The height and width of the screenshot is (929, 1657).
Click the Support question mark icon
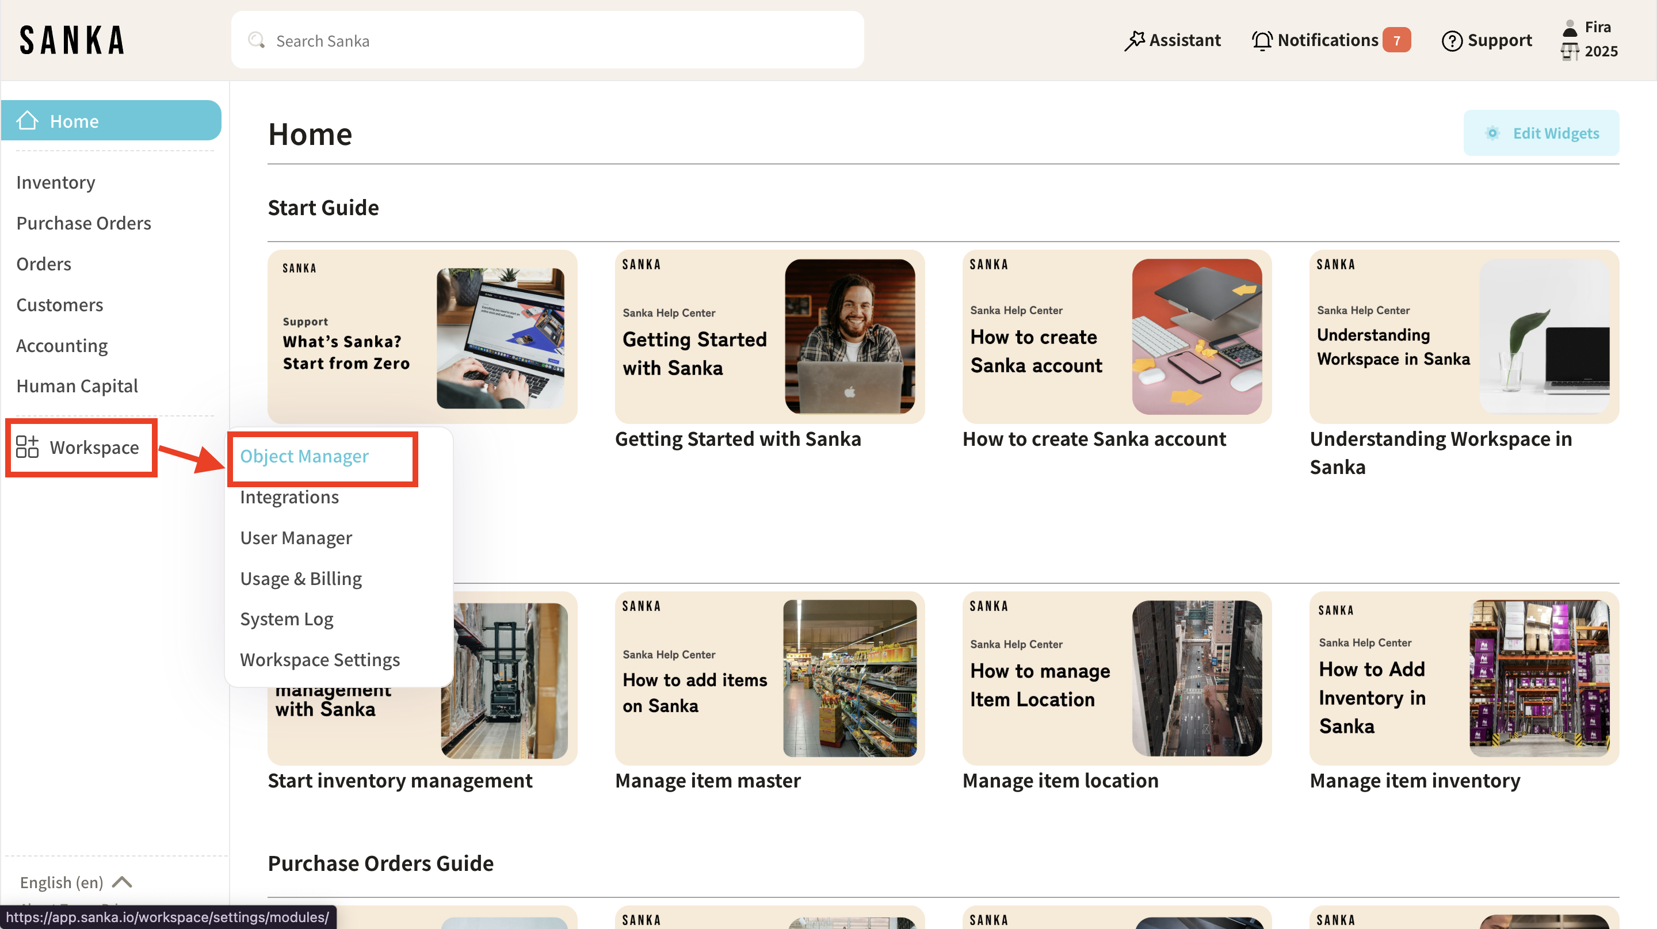(x=1451, y=40)
